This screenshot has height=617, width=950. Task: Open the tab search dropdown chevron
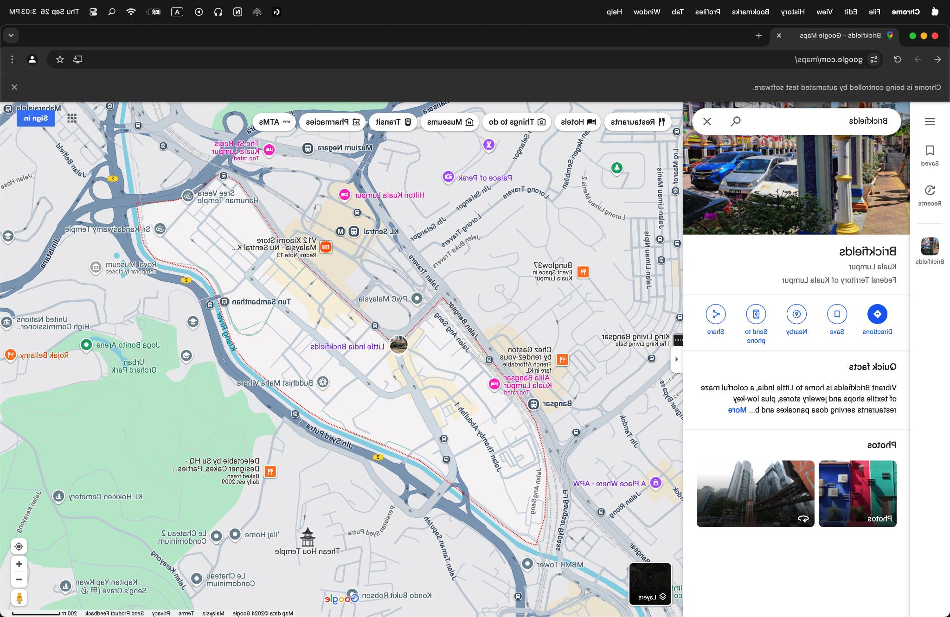pyautogui.click(x=11, y=35)
